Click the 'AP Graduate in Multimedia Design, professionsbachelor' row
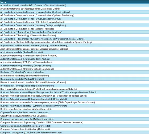 tap(74, 42)
